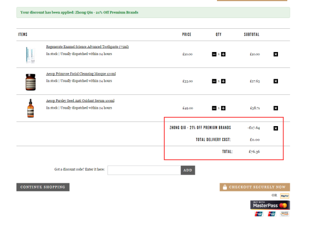The image size is (310, 225).
Task: Click the total amount £76.36
Action: click(x=254, y=151)
